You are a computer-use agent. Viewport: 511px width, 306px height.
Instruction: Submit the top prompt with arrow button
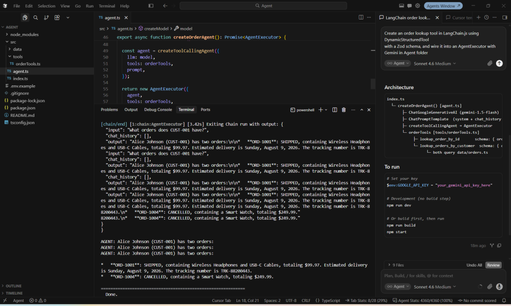click(x=499, y=63)
